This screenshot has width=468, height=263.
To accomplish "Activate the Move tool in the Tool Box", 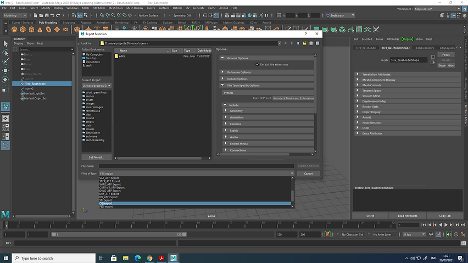I will pyautogui.click(x=5, y=70).
